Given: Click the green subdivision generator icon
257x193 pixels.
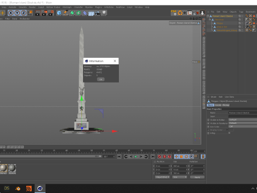Looking at the screenshot, I should point(72,13).
